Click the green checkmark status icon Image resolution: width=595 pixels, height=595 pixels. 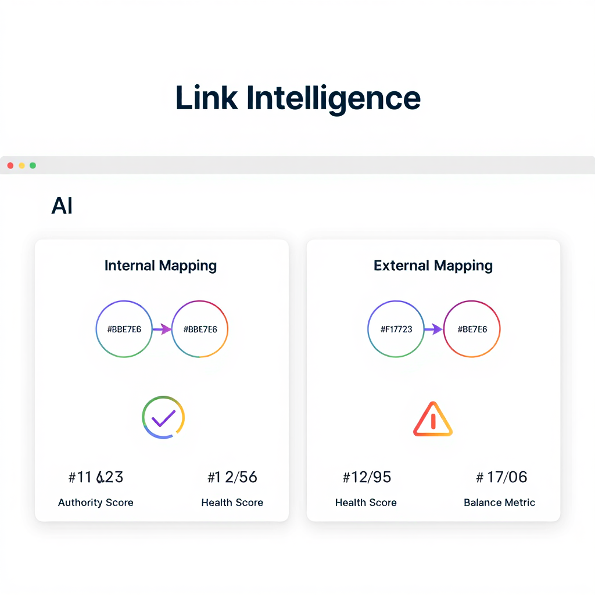click(163, 417)
